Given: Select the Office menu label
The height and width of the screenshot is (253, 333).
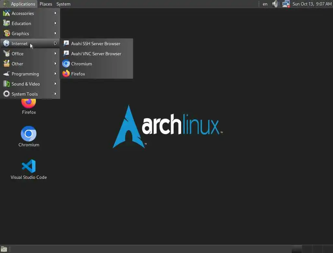Looking at the screenshot, I should (18, 54).
